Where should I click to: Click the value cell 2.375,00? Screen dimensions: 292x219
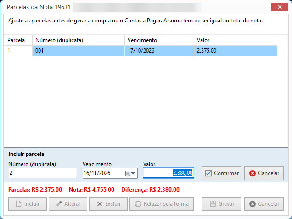point(236,51)
